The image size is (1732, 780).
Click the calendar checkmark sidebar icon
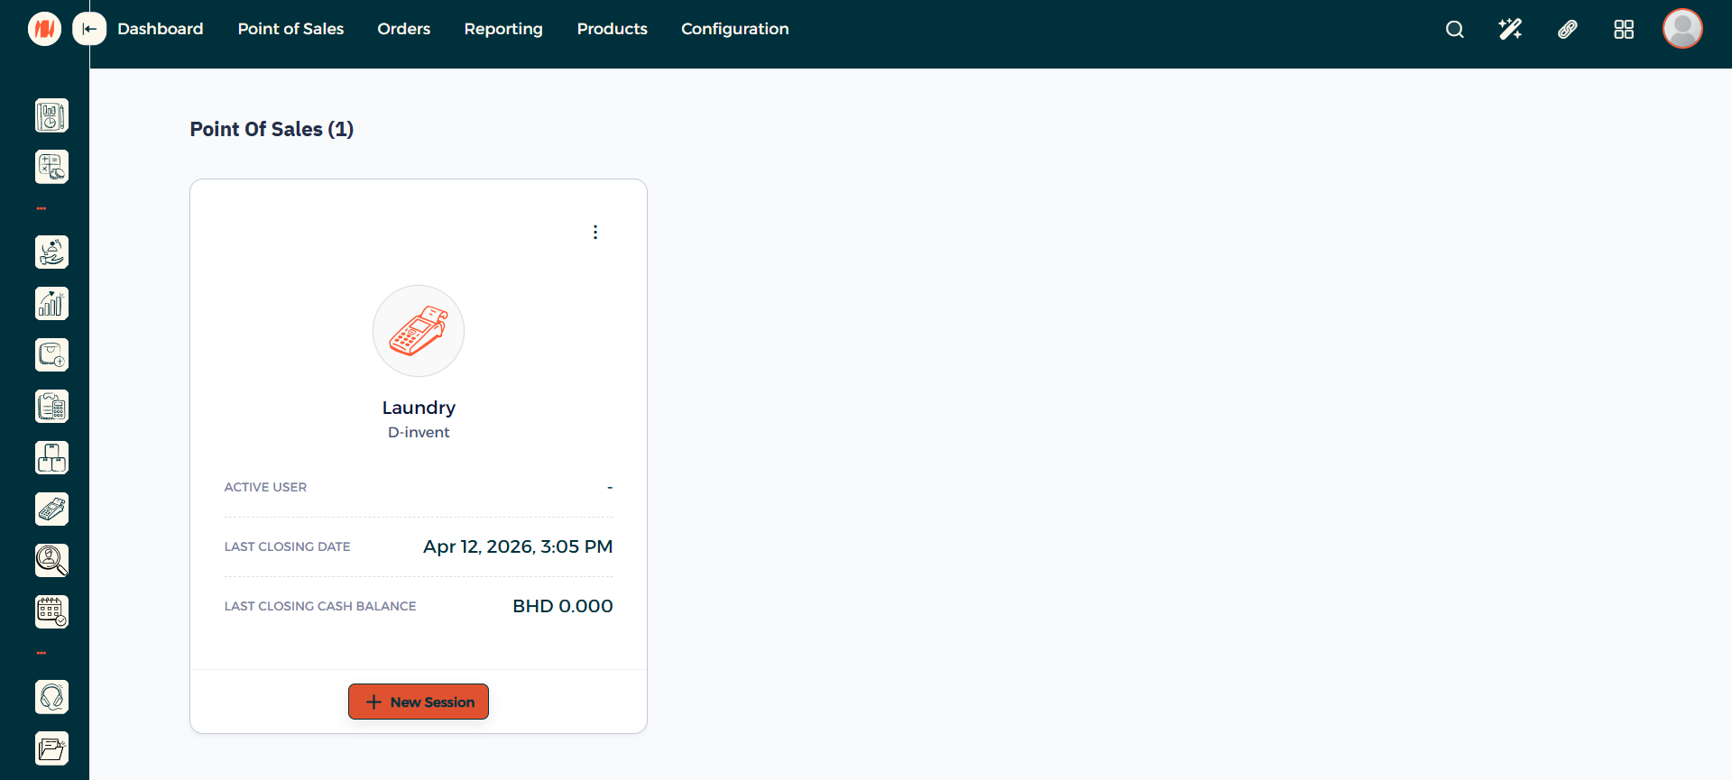coord(51,612)
